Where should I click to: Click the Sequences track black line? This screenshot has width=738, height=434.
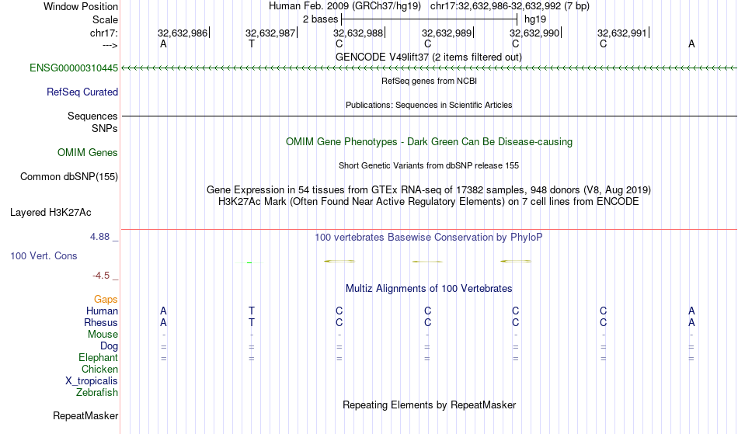(430, 116)
